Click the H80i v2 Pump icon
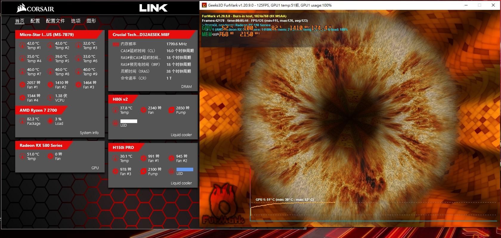The height and width of the screenshot is (238, 501). point(171,110)
